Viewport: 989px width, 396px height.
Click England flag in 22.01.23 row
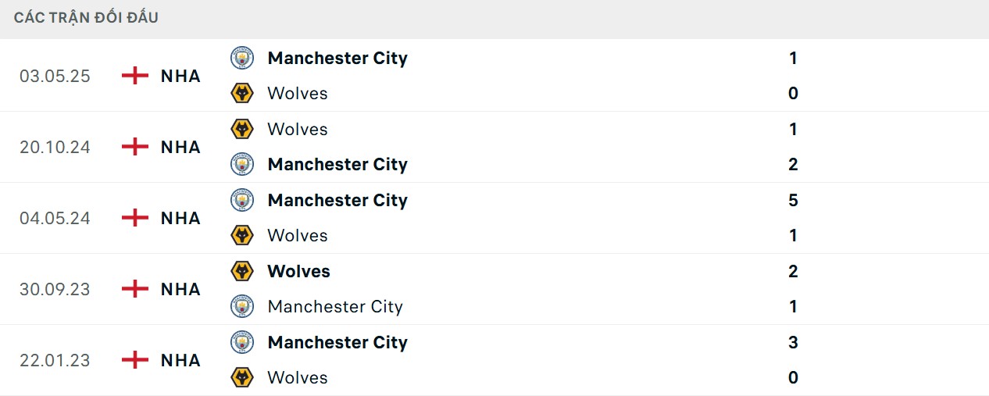pos(135,360)
